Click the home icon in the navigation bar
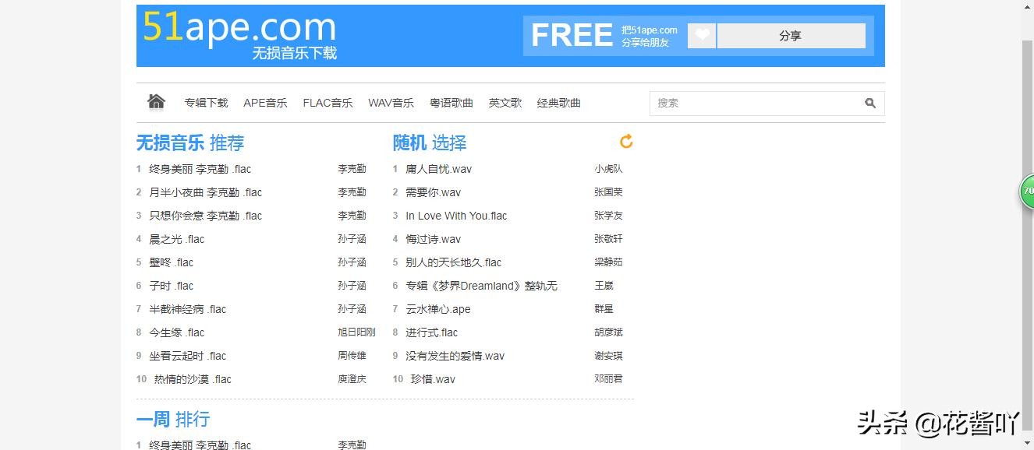Viewport: 1034px width, 450px height. (155, 101)
